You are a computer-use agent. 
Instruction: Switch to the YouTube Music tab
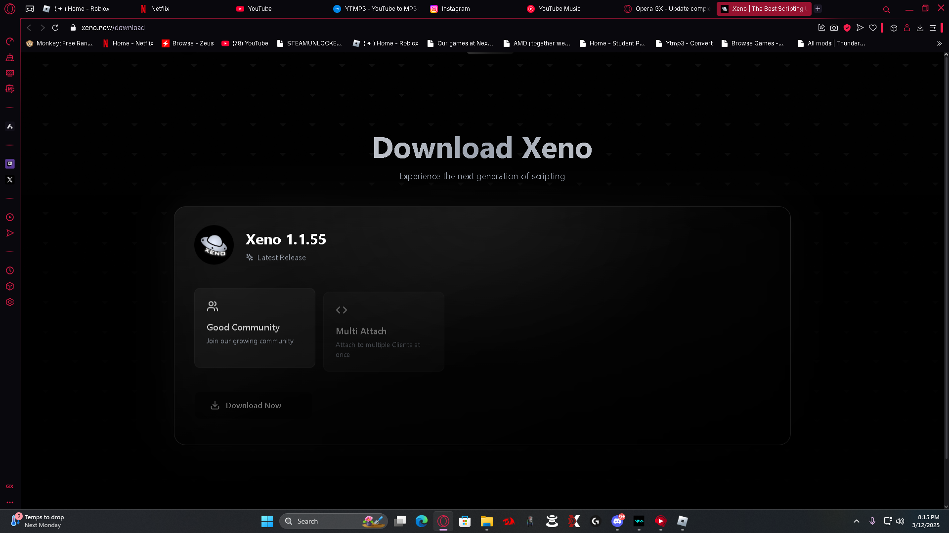click(570, 9)
